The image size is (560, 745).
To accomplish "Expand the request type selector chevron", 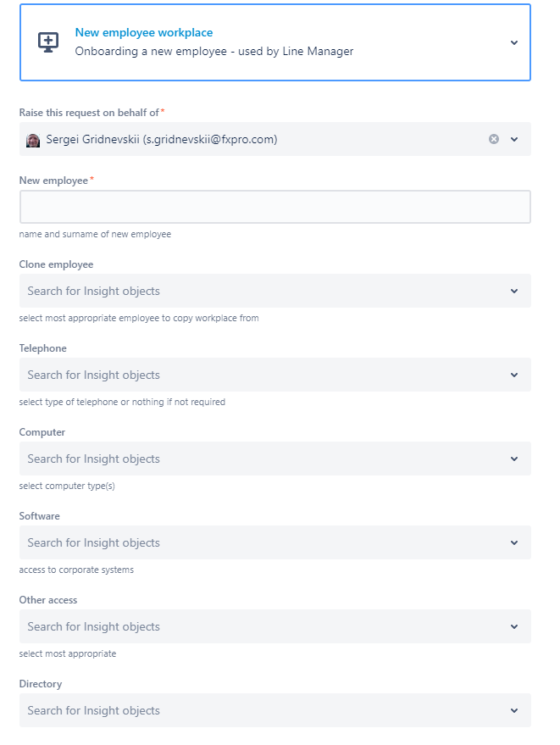I will click(x=514, y=42).
